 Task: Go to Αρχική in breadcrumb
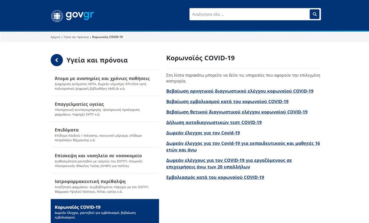coord(55,37)
